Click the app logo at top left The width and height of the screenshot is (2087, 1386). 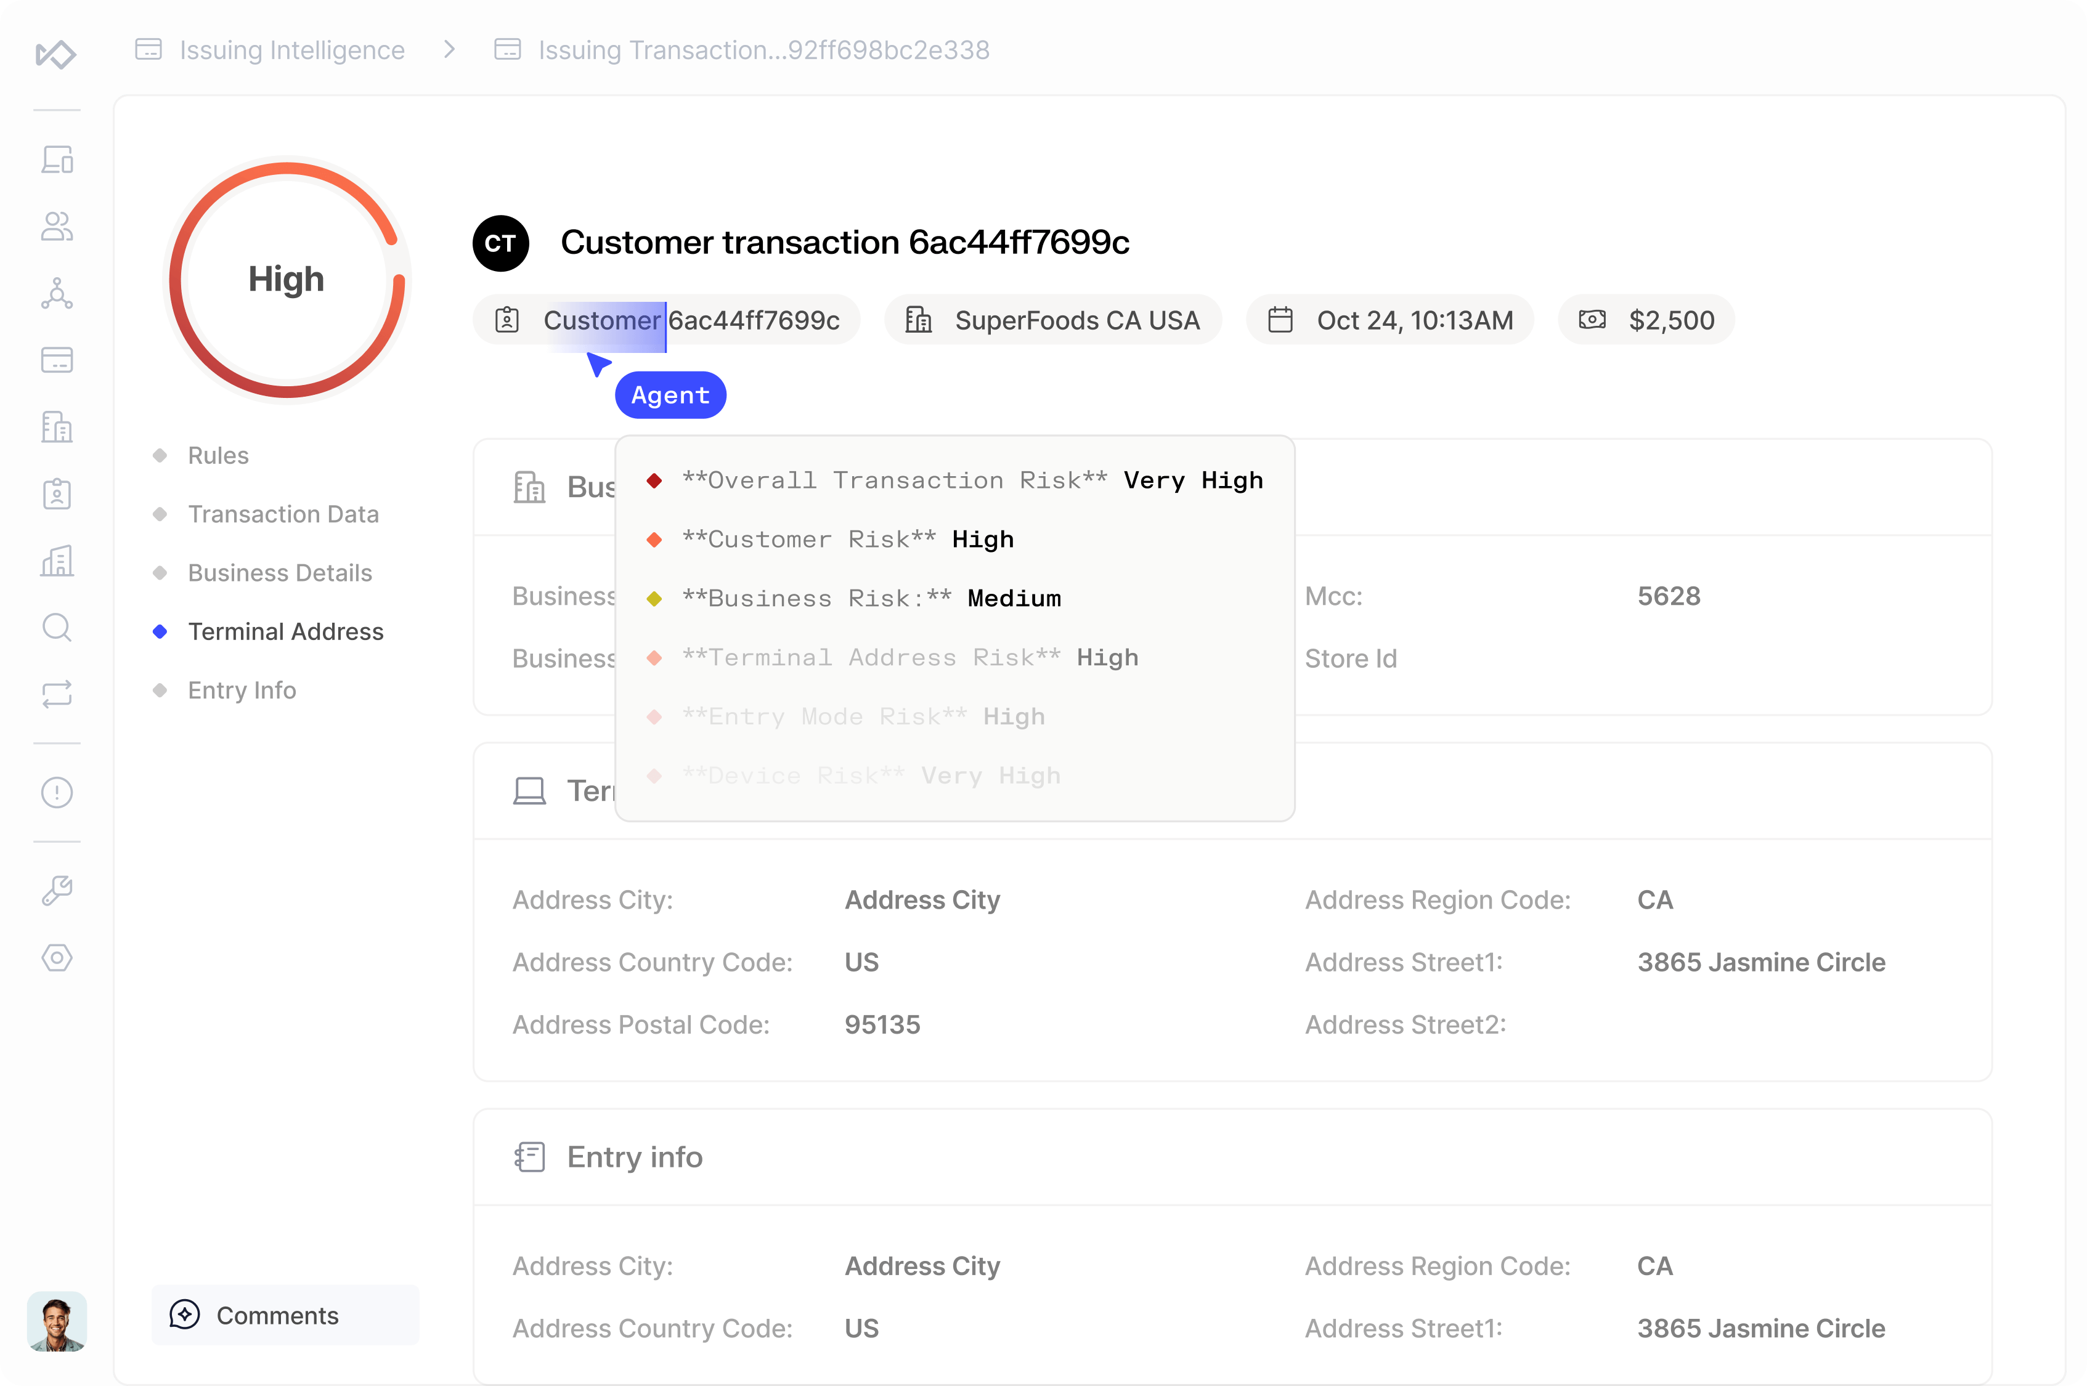[x=55, y=54]
